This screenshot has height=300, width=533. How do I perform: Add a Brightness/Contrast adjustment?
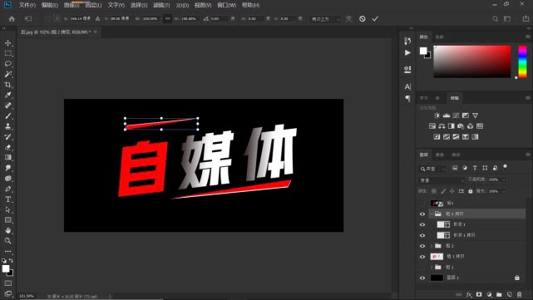(x=437, y=116)
